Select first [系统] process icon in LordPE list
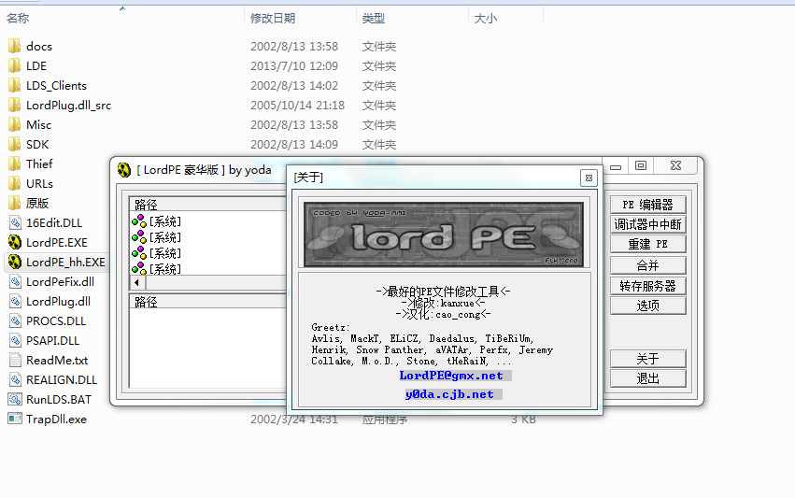 pyautogui.click(x=139, y=221)
